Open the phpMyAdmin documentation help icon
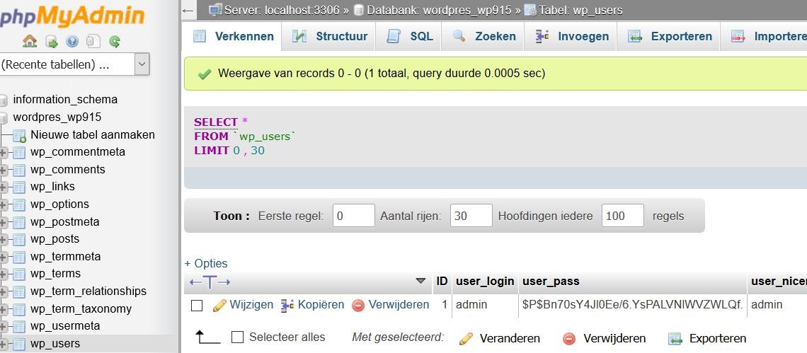Viewport: 807px width, 353px height. [72, 41]
